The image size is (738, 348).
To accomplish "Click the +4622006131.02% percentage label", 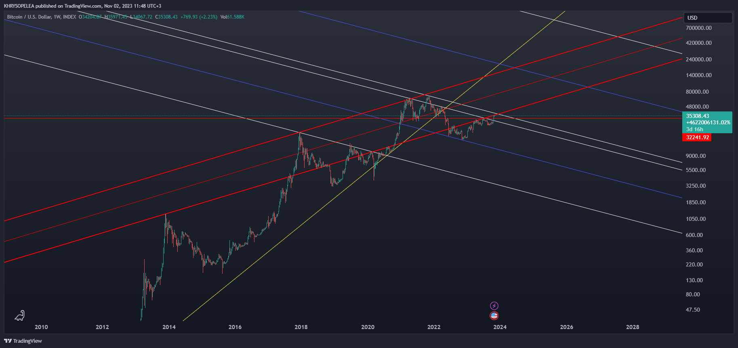I will pyautogui.click(x=708, y=122).
